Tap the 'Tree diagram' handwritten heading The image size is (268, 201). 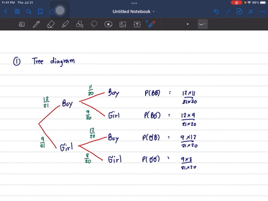[54, 61]
